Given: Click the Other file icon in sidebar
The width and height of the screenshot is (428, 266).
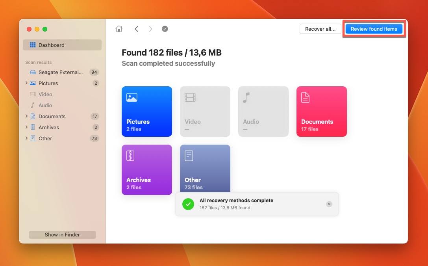Looking at the screenshot, I should (33, 138).
